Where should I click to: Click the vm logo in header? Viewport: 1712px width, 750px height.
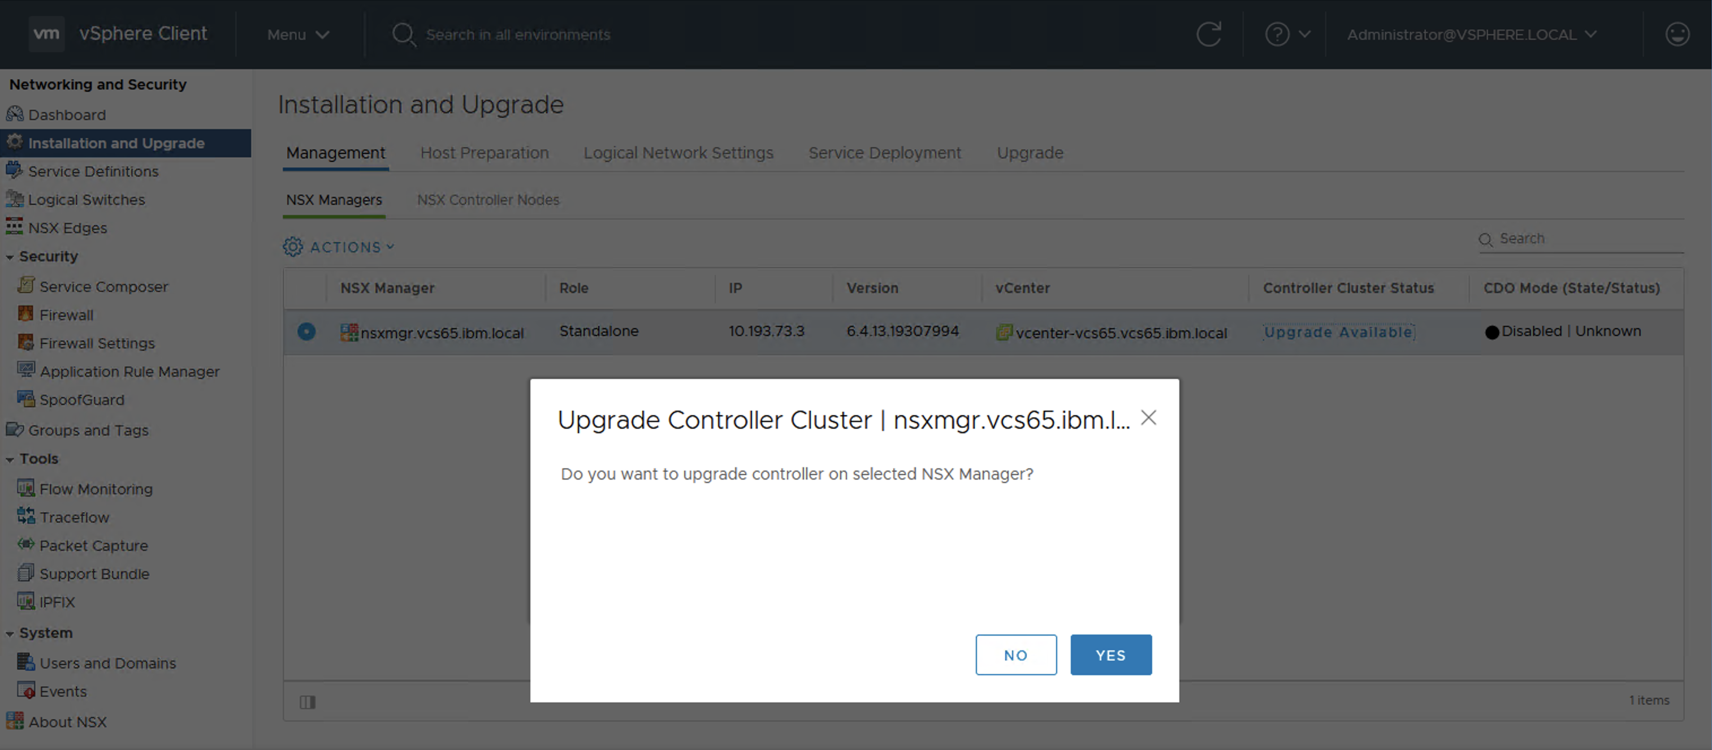coord(46,33)
